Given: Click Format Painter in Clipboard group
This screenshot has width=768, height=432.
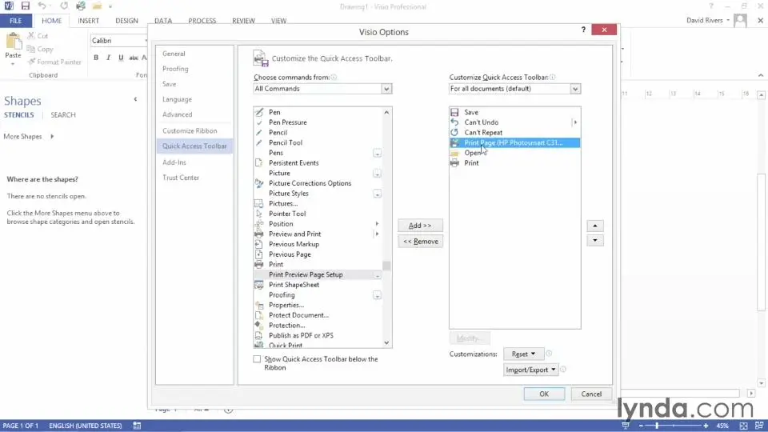Looking at the screenshot, I should (54, 62).
